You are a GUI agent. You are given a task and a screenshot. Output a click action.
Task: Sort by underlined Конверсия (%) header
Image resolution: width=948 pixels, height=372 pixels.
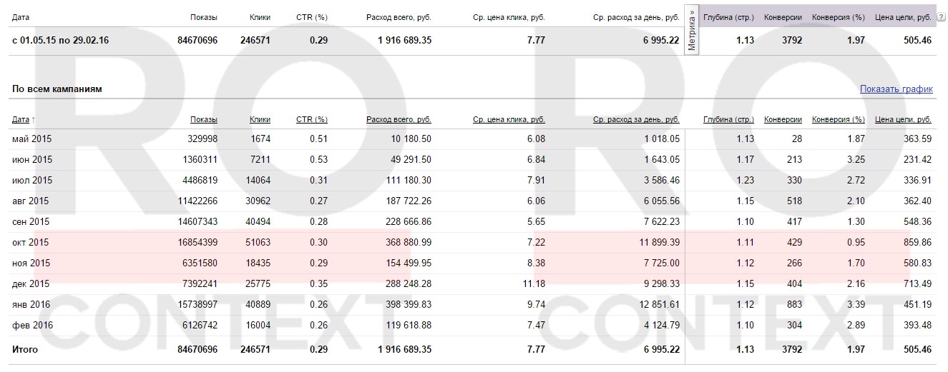point(839,119)
